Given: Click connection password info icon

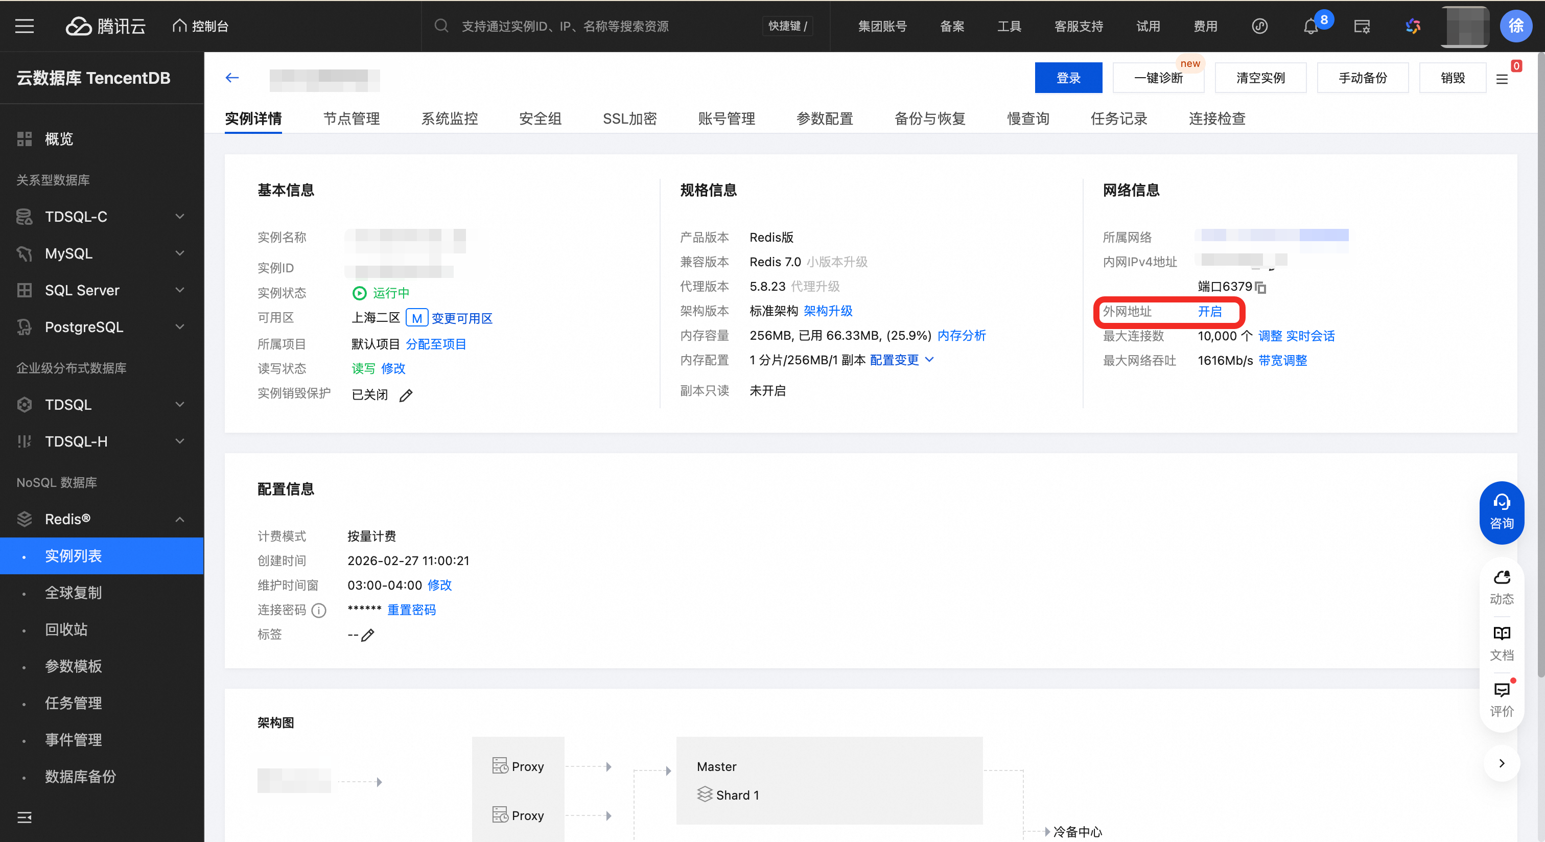Looking at the screenshot, I should click(319, 611).
